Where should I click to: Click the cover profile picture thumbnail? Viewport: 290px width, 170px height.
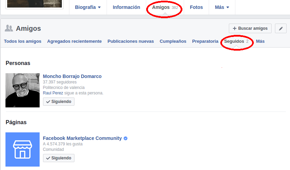click(x=34, y=4)
